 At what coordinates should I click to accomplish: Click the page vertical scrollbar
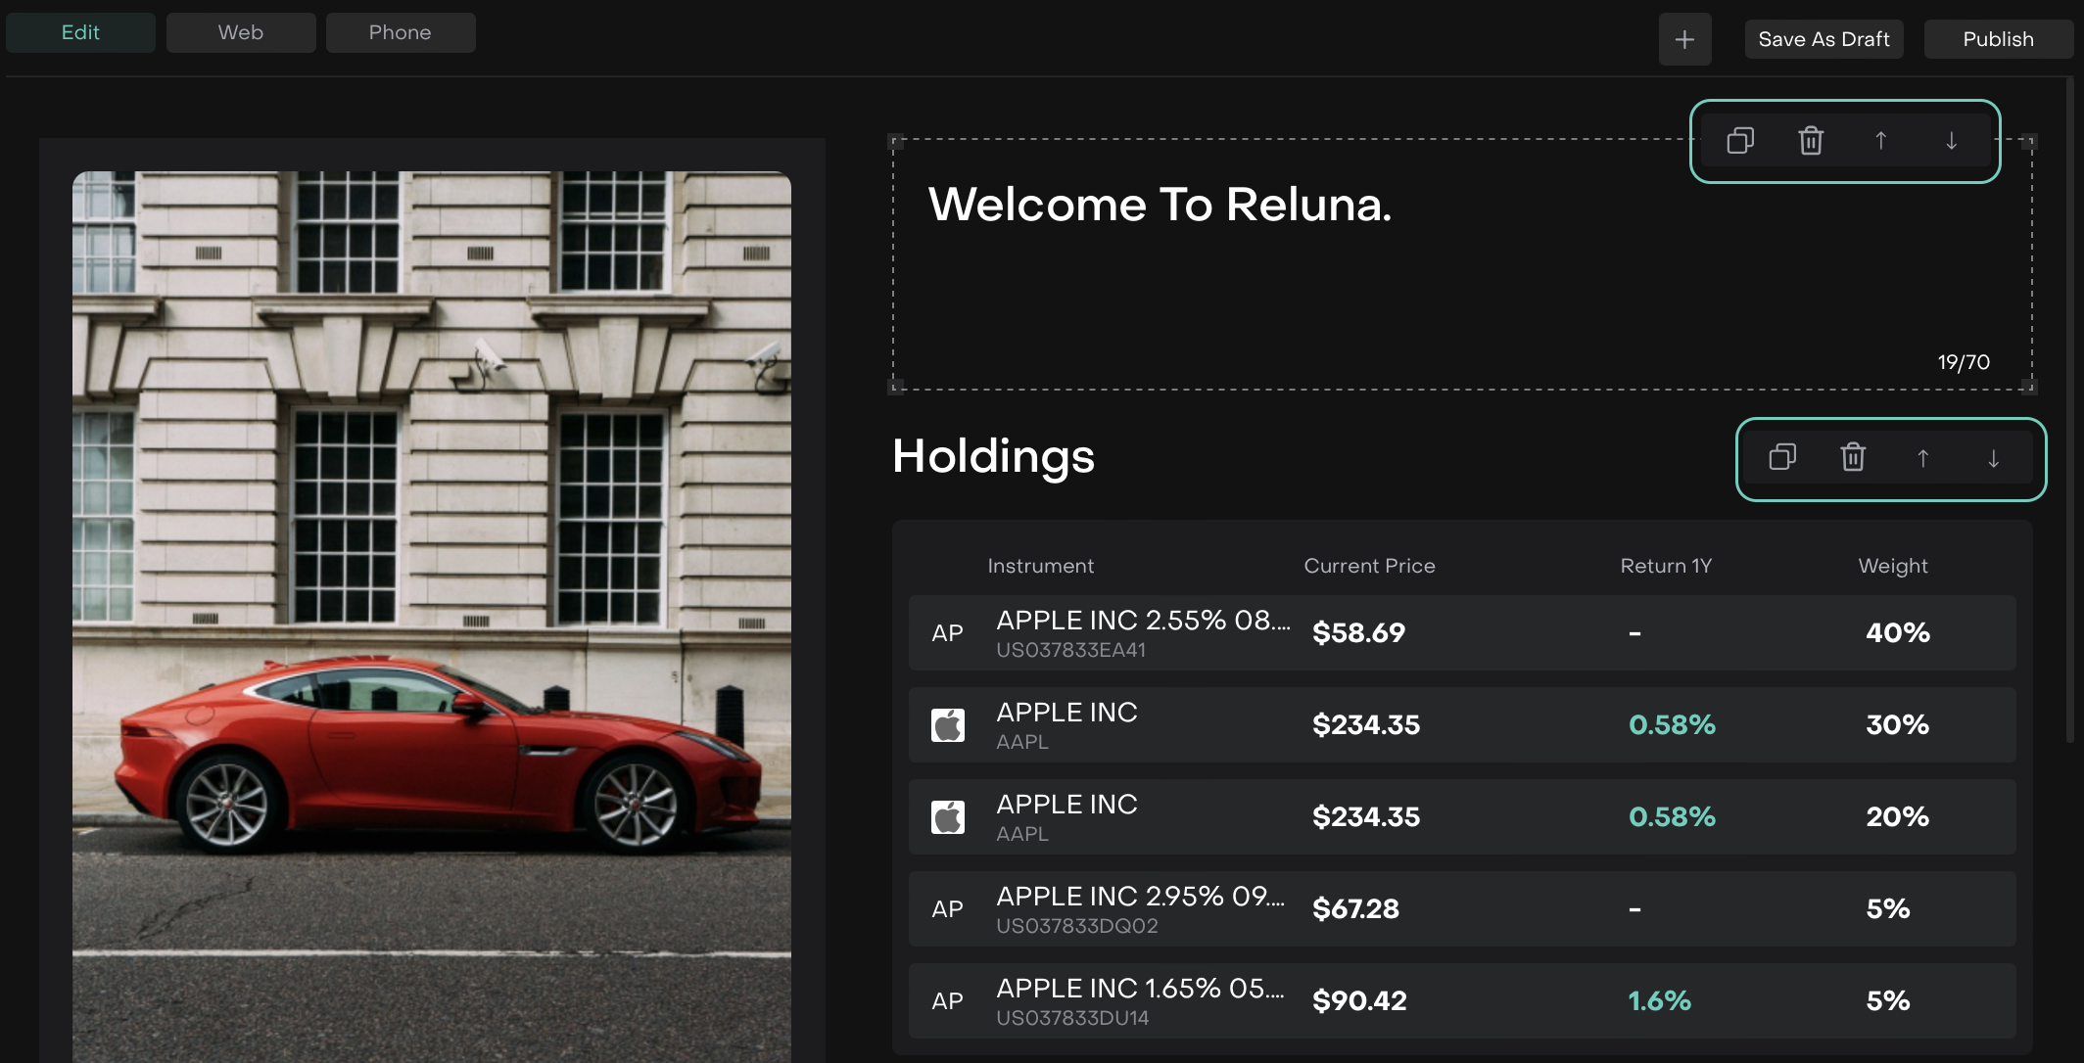click(2068, 411)
